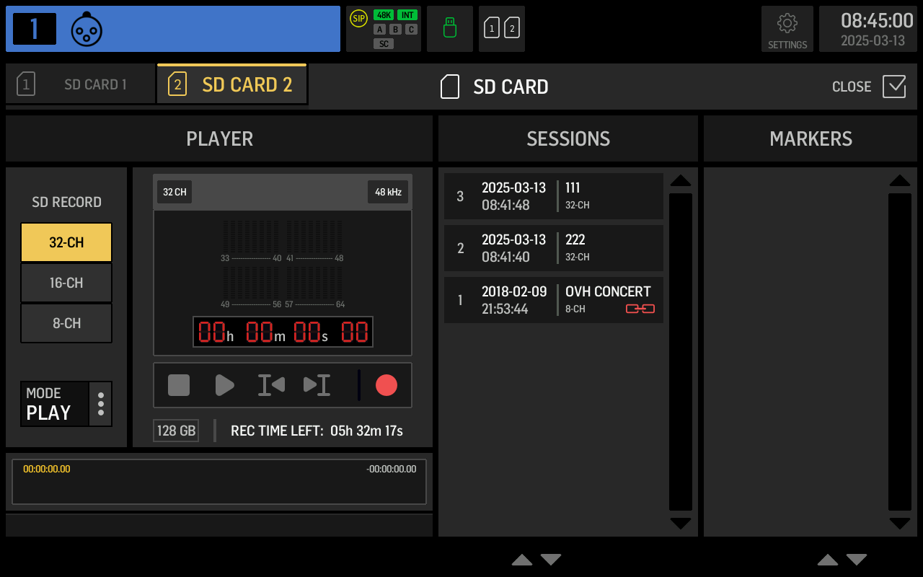923x577 pixels.
Task: Click the Stop transport button
Action: 179,385
